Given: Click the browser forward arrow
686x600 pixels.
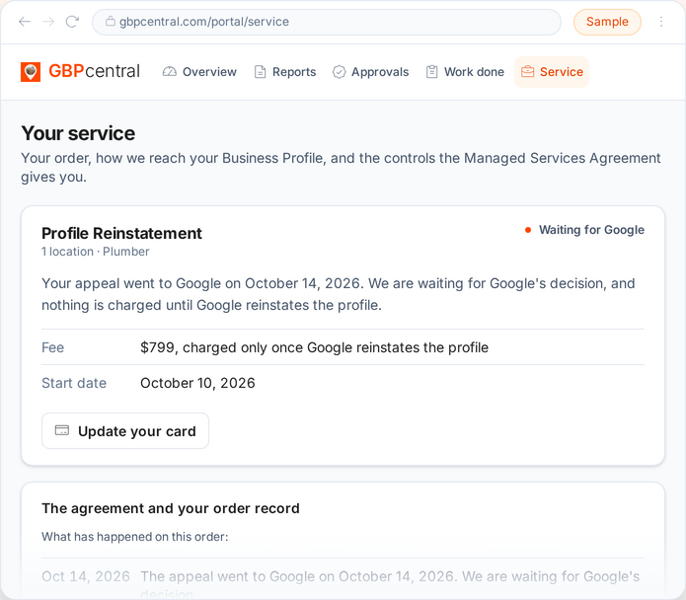Looking at the screenshot, I should 48,22.
